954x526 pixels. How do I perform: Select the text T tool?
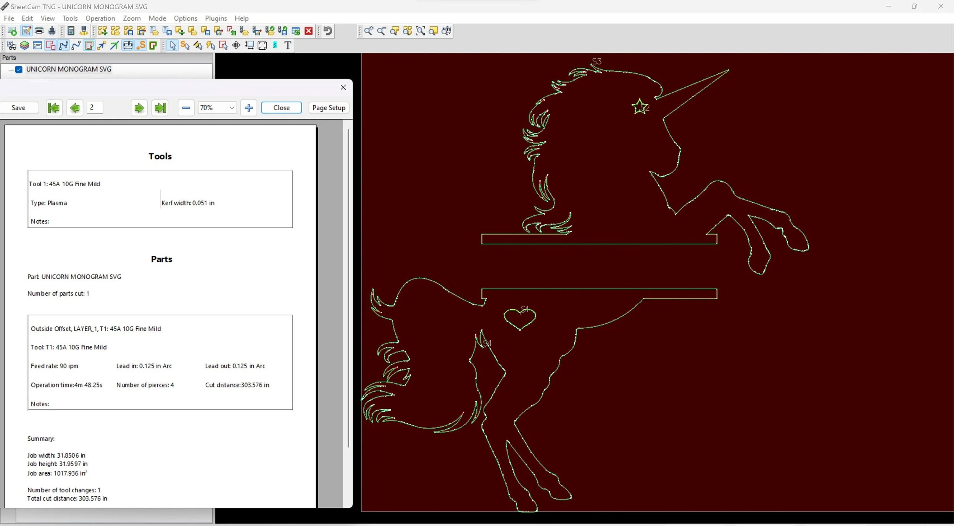point(288,45)
